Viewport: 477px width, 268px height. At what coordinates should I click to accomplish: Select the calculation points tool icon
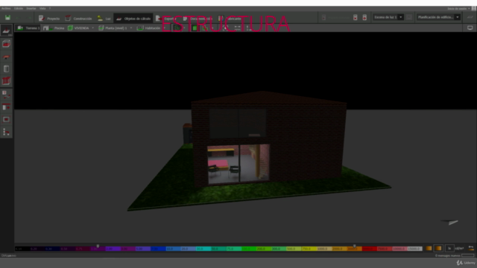[x=7, y=95]
